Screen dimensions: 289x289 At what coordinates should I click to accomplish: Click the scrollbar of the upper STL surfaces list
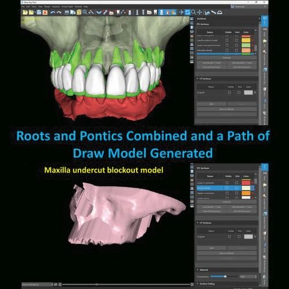click(255, 47)
